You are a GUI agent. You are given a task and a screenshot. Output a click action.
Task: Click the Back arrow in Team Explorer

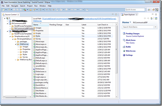pos(145,18)
